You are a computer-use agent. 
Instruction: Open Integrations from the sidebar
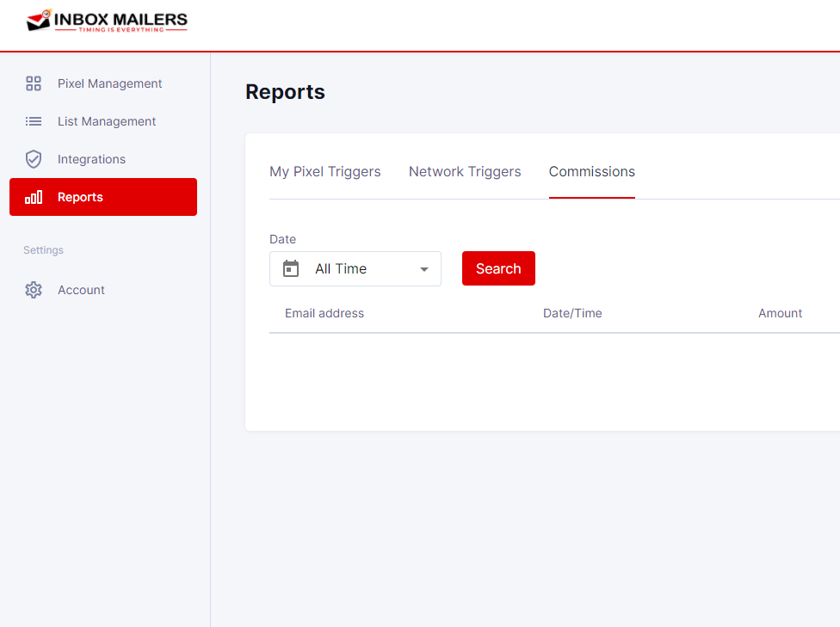pos(91,159)
